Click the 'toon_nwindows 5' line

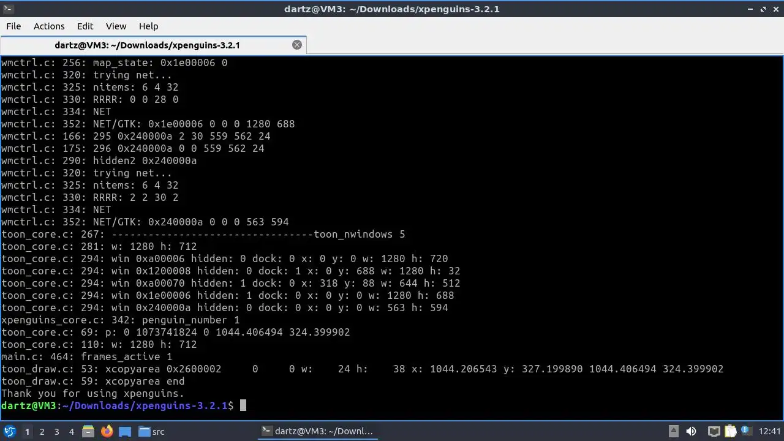pyautogui.click(x=203, y=234)
